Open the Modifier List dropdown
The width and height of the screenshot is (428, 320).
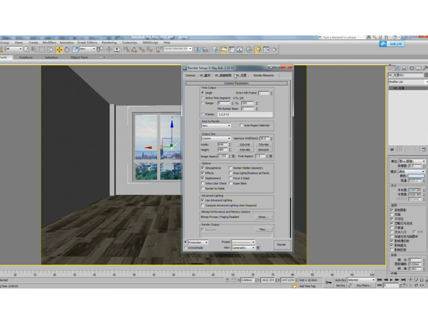(x=408, y=82)
